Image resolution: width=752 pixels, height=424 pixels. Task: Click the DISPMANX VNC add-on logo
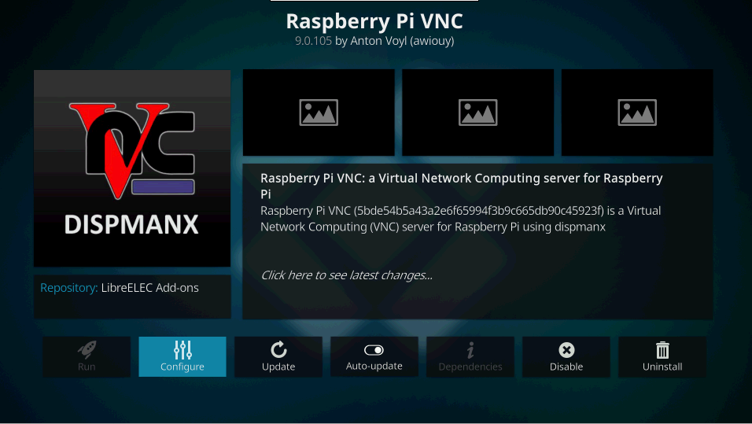[132, 168]
